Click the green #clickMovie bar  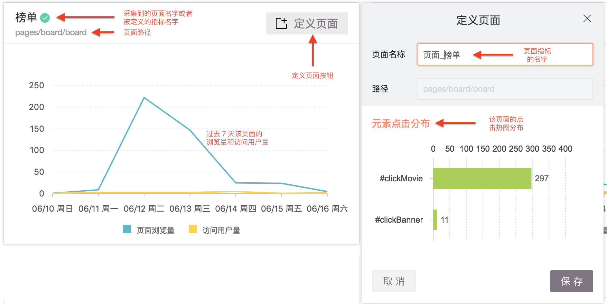click(x=482, y=179)
